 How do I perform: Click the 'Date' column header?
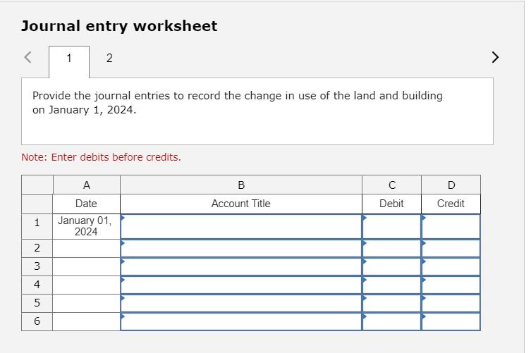pos(86,204)
